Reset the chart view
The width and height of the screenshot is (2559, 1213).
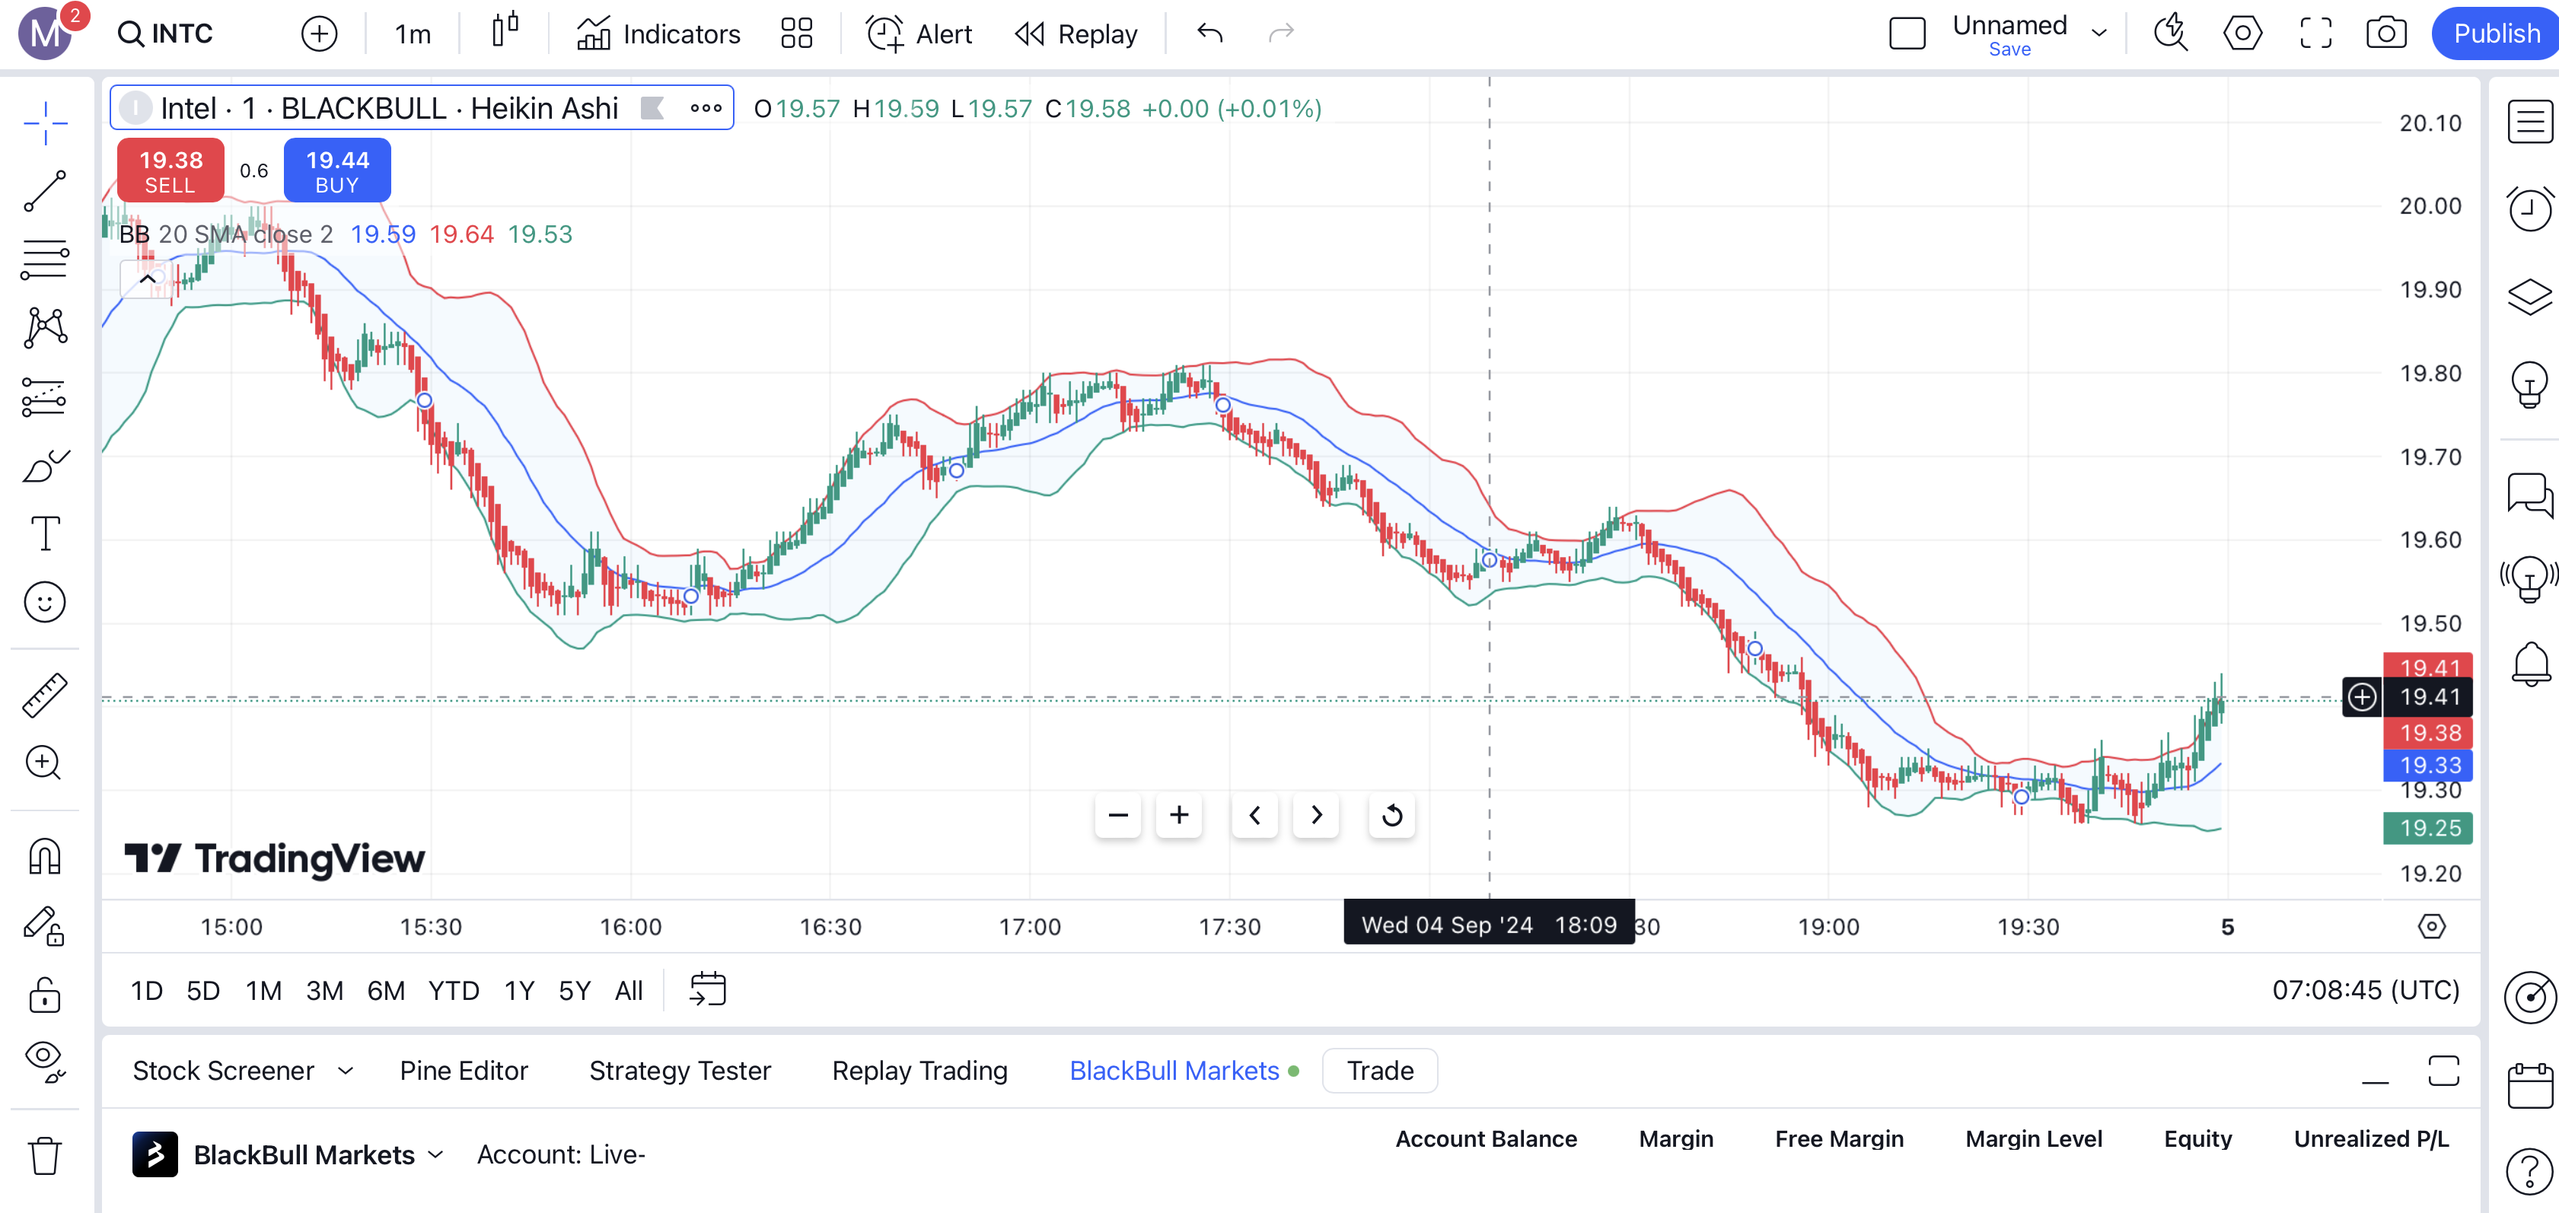tap(1391, 816)
